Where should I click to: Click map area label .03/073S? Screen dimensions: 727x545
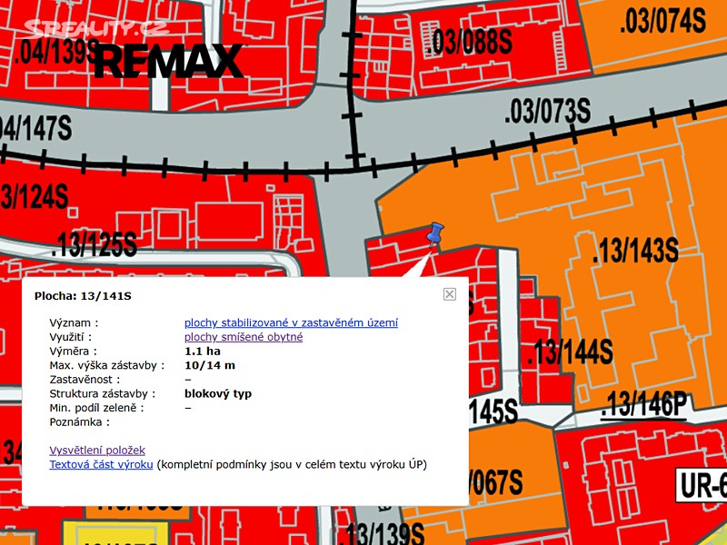(x=548, y=111)
